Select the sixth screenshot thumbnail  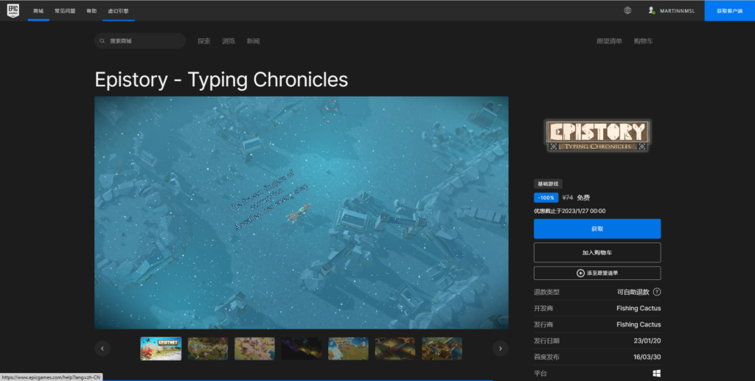pos(395,349)
